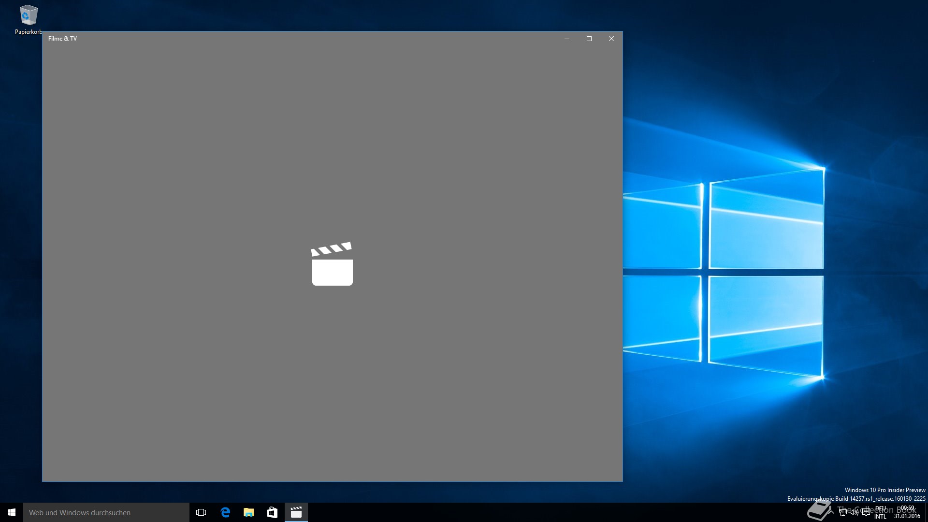This screenshot has height=522, width=928.
Task: Open File Explorer from the taskbar
Action: click(249, 512)
